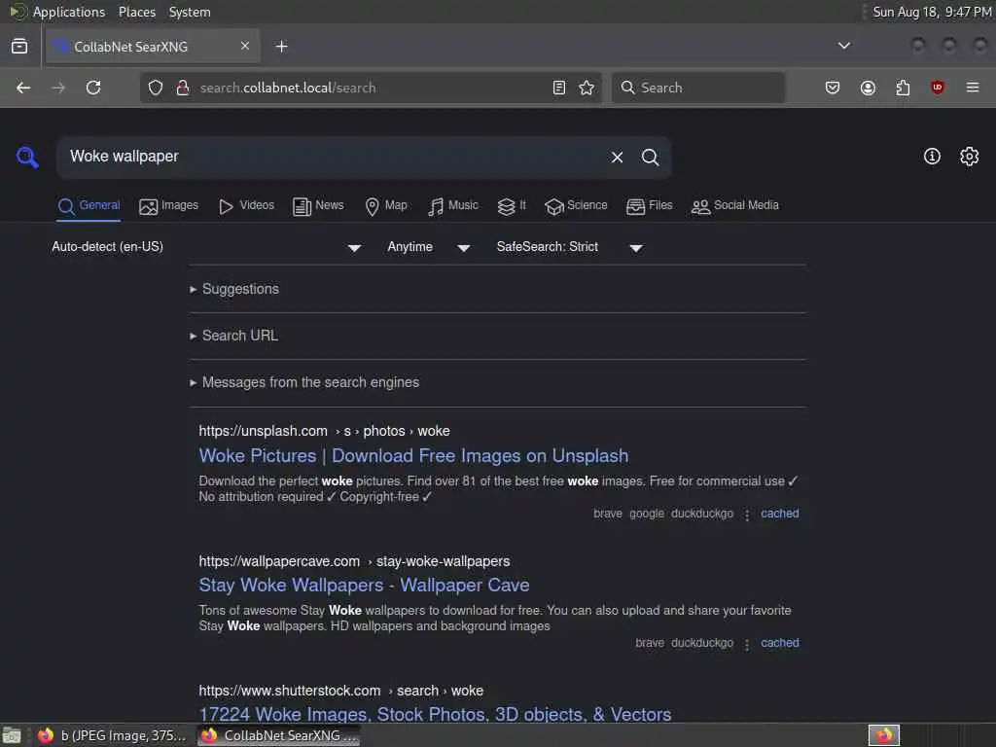Open the Firefox account icon

click(x=868, y=88)
